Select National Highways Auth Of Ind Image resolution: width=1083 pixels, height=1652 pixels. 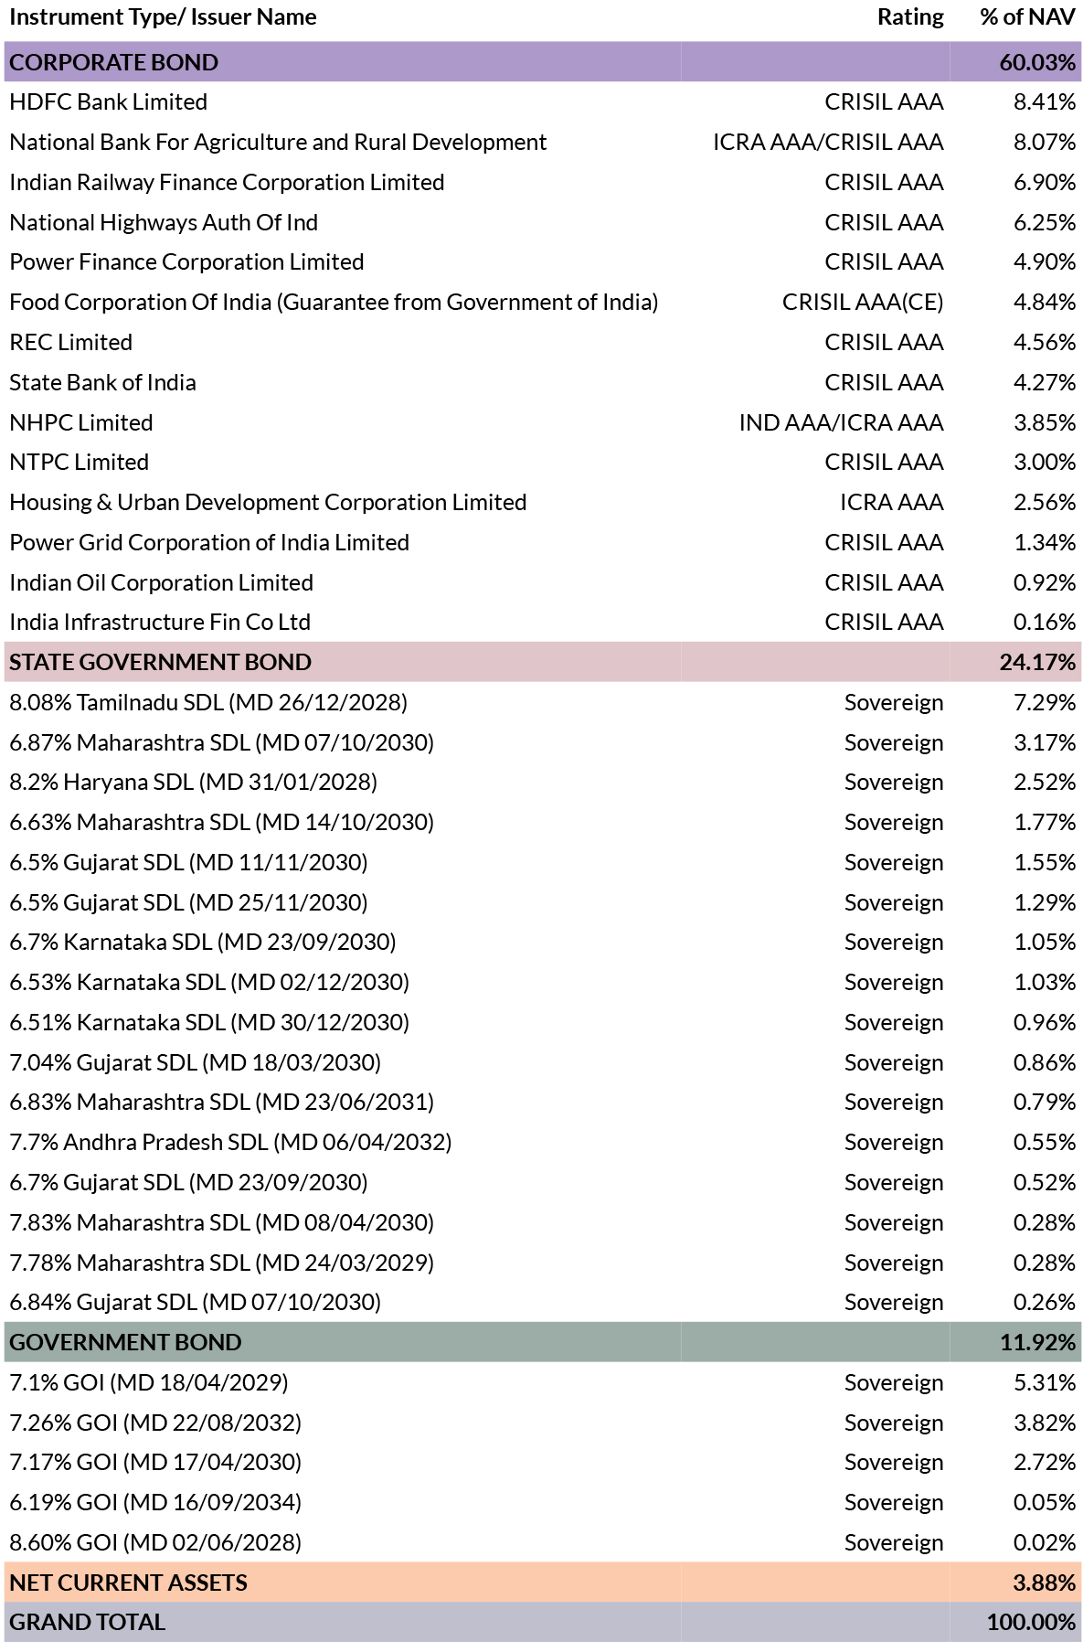(164, 222)
